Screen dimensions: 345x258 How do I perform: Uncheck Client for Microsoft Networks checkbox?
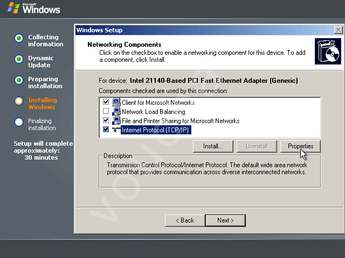click(106, 102)
